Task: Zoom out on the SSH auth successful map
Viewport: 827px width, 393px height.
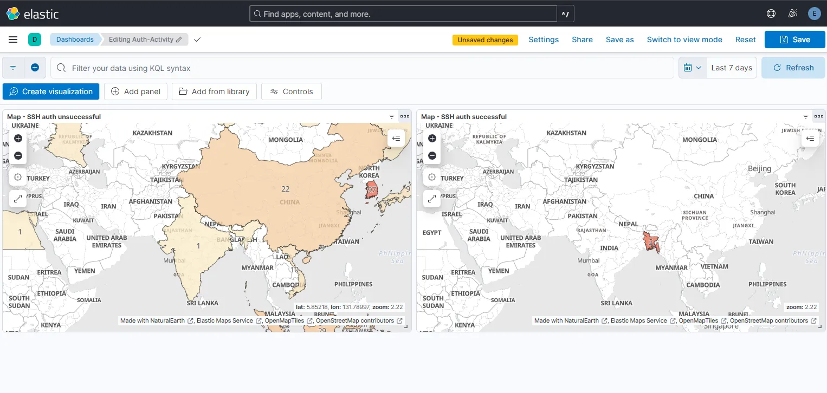Action: 432,155
